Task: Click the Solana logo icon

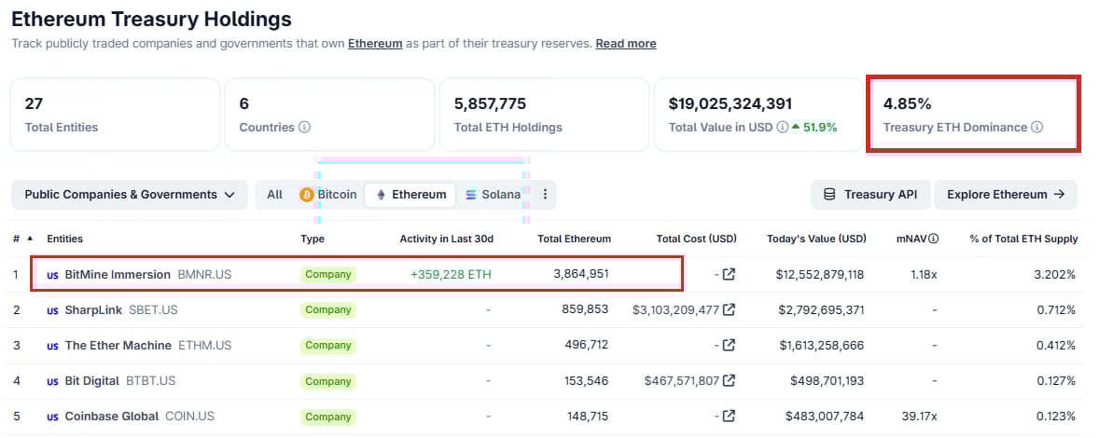Action: coord(471,195)
